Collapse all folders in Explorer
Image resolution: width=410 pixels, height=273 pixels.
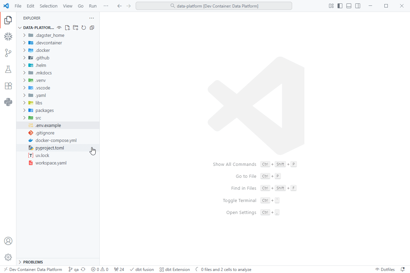(92, 28)
